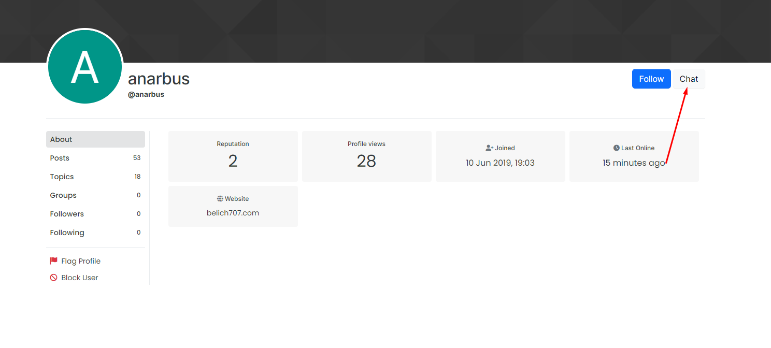Click the Profile views stat card
Viewport: 771px width, 348px height.
click(366, 156)
